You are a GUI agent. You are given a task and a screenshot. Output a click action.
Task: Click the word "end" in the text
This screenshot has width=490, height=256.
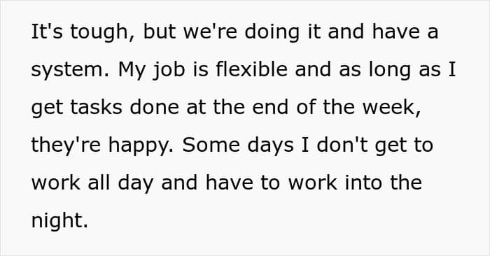tap(270, 106)
